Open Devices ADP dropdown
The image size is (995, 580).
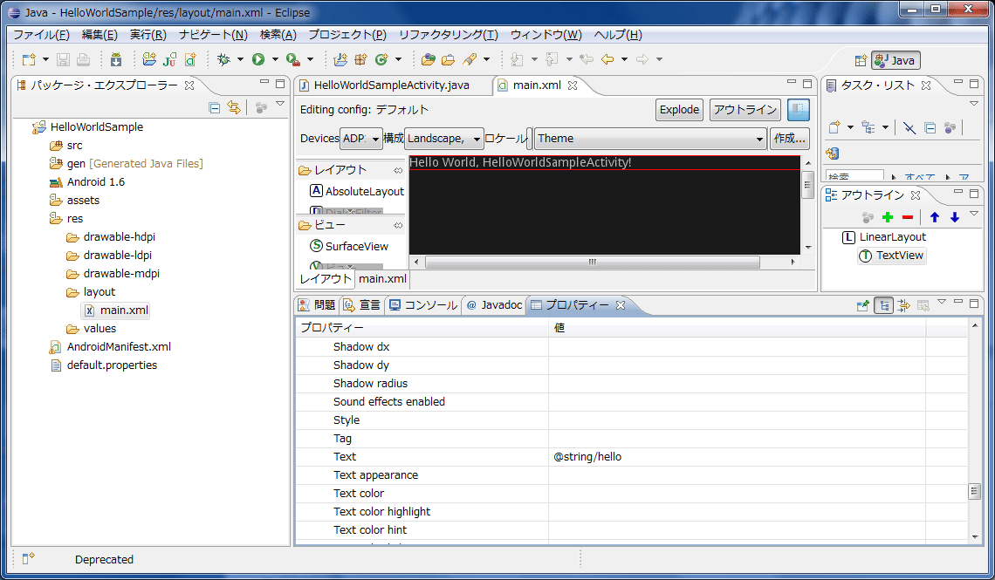(x=361, y=138)
